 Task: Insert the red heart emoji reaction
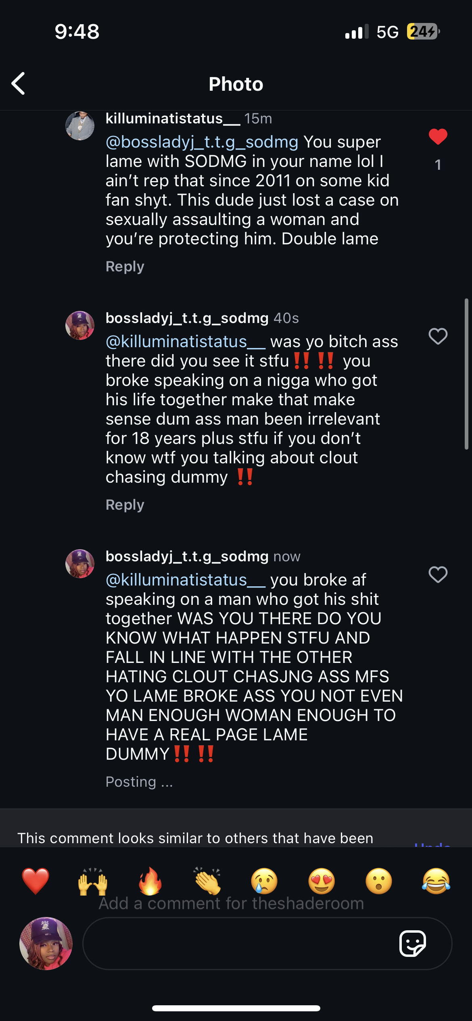(x=36, y=881)
